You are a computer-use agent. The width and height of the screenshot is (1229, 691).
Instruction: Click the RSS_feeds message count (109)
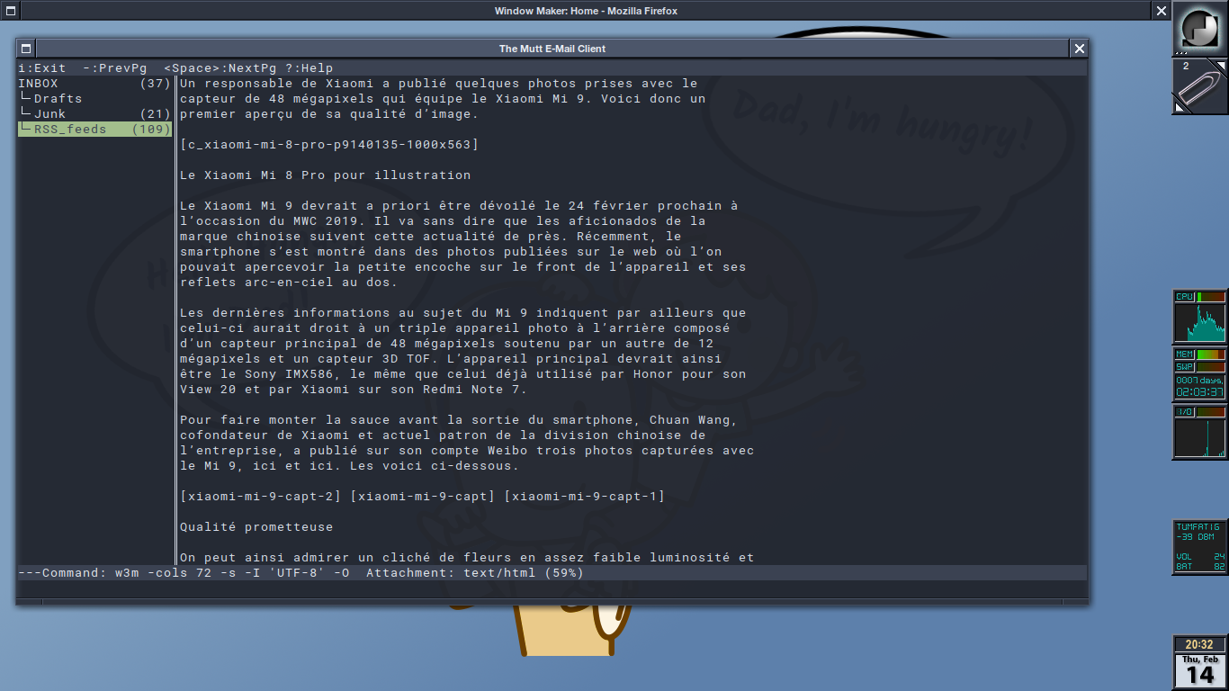tap(151, 130)
